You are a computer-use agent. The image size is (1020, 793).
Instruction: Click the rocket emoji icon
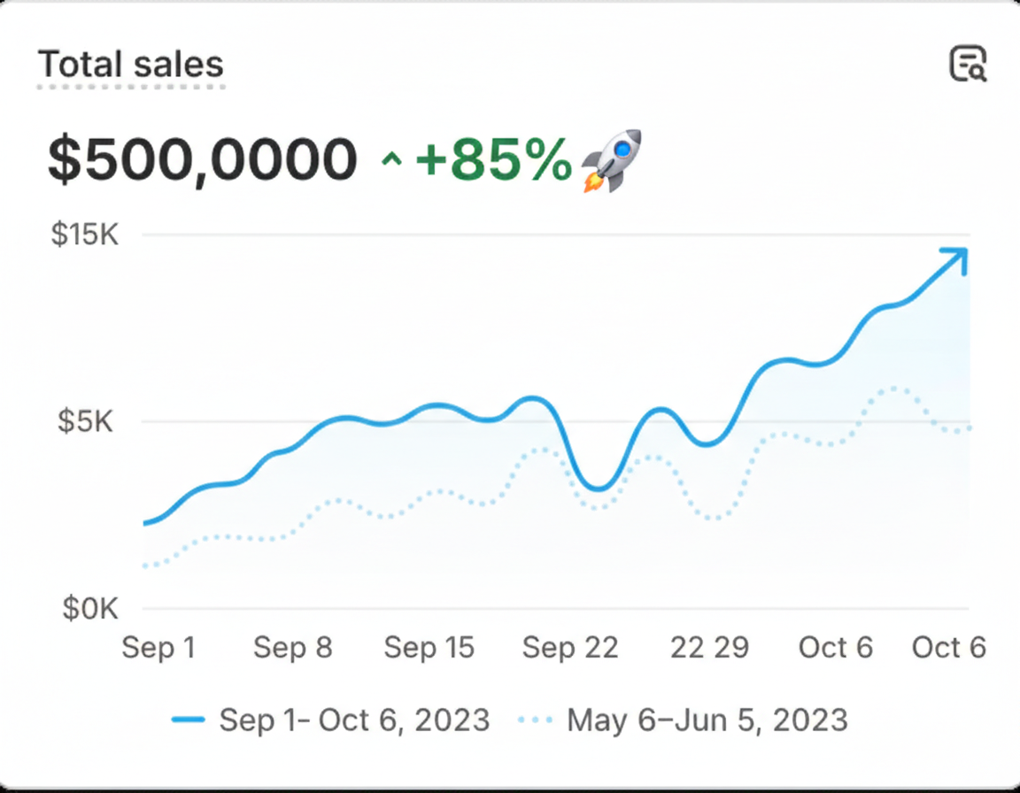612,160
